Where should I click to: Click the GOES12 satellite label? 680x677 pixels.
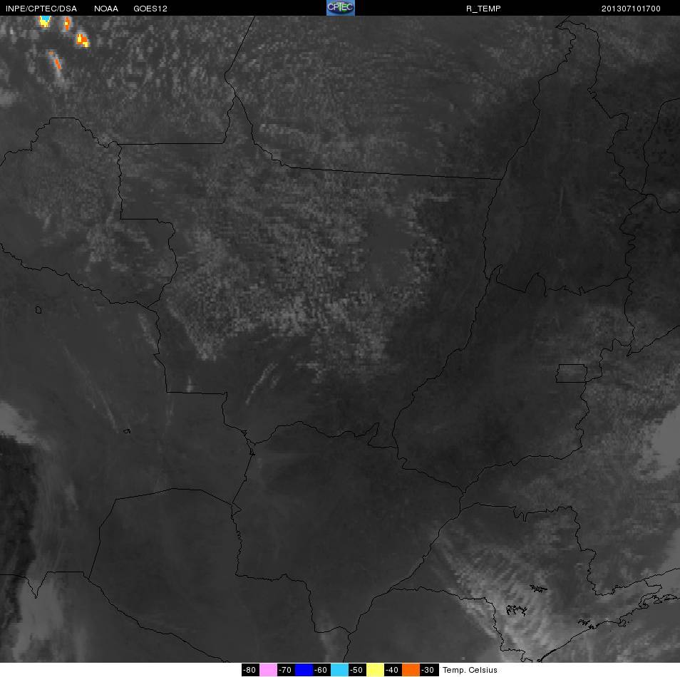(150, 9)
